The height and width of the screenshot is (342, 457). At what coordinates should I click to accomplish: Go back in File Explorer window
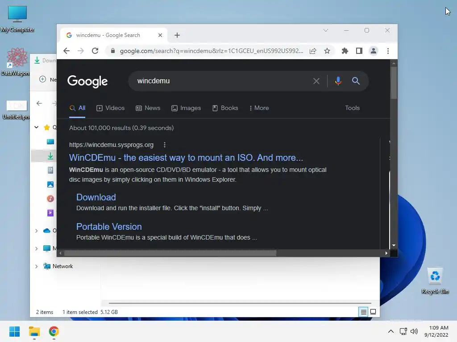point(39,103)
